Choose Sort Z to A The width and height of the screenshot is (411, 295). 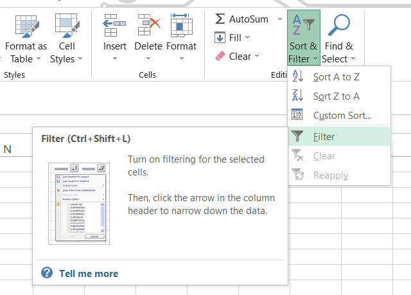click(x=336, y=96)
